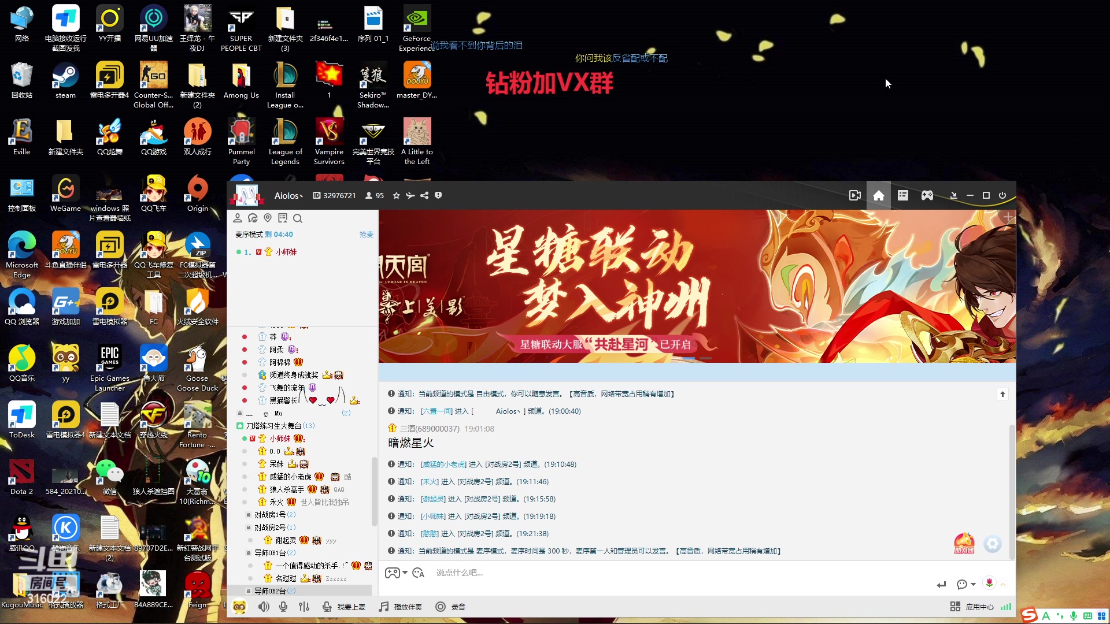Image resolution: width=1110 pixels, height=624 pixels.
Task: Click the channel ID 32976721
Action: [x=335, y=196]
